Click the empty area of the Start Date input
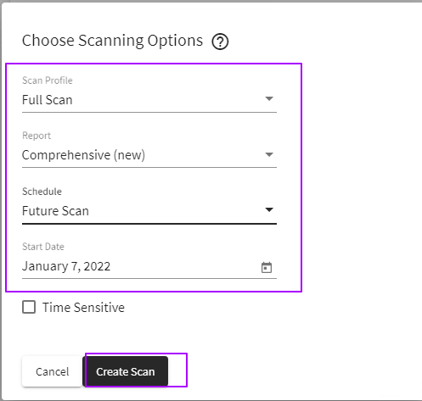422x401 pixels. (184, 266)
